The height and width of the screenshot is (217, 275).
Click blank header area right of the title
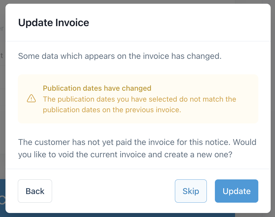pos(178,23)
